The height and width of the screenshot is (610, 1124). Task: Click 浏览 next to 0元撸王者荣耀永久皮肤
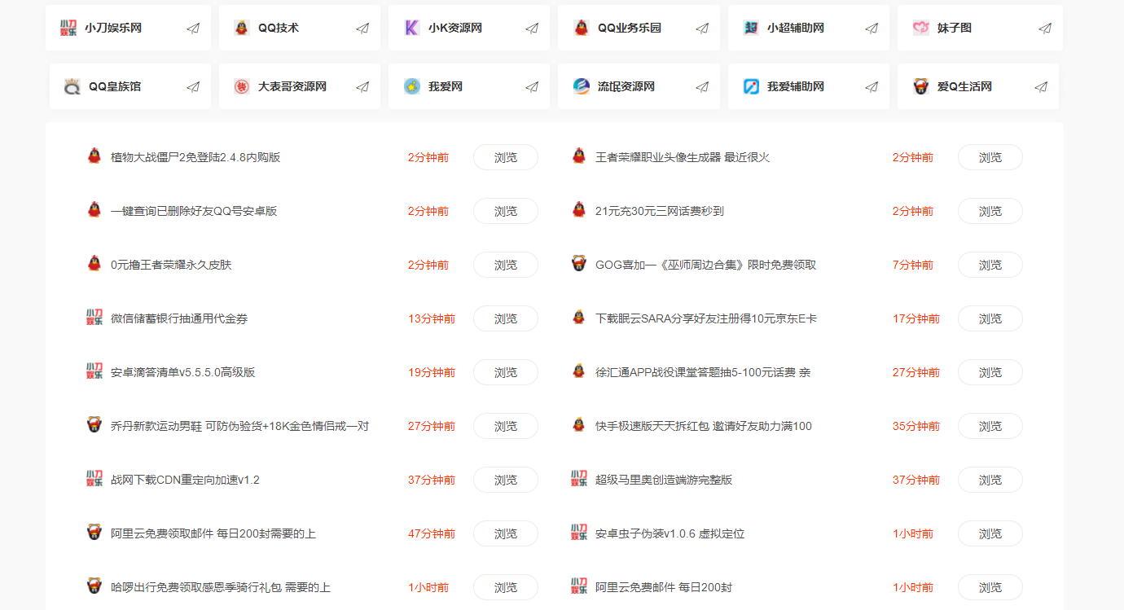click(505, 265)
